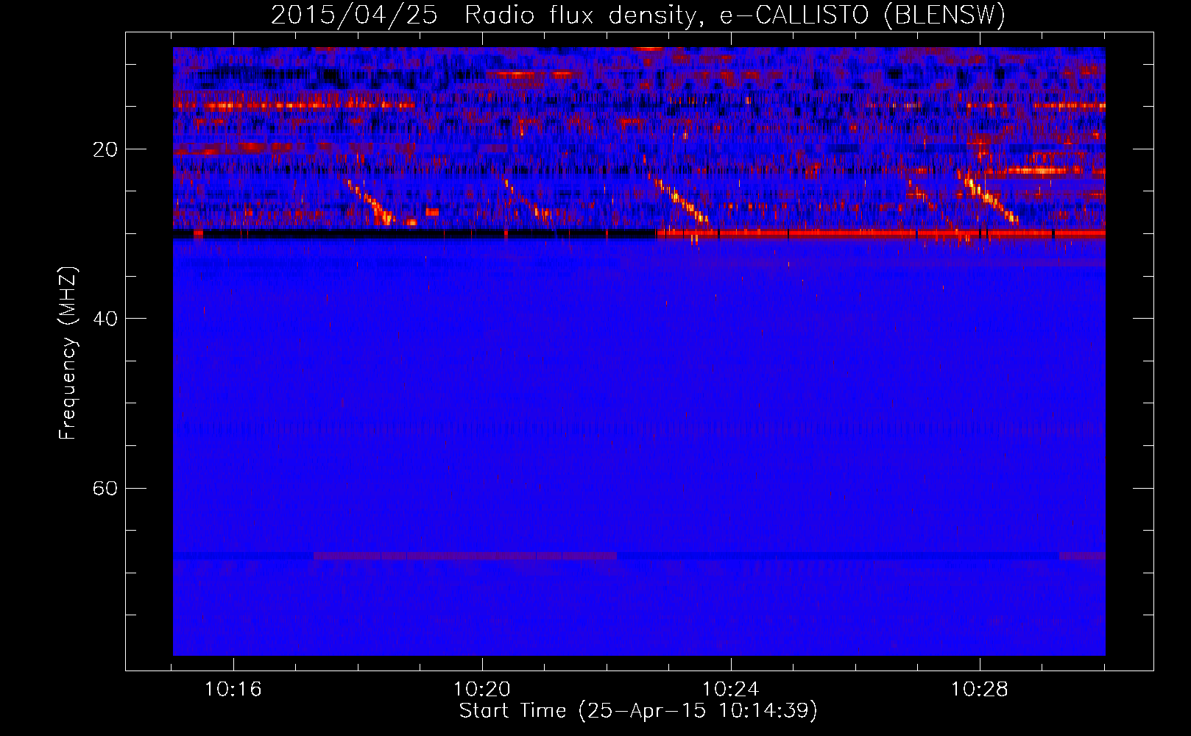Click the drifting burst streak near 10:23
This screenshot has height=736, width=1191.
pyautogui.click(x=682, y=202)
